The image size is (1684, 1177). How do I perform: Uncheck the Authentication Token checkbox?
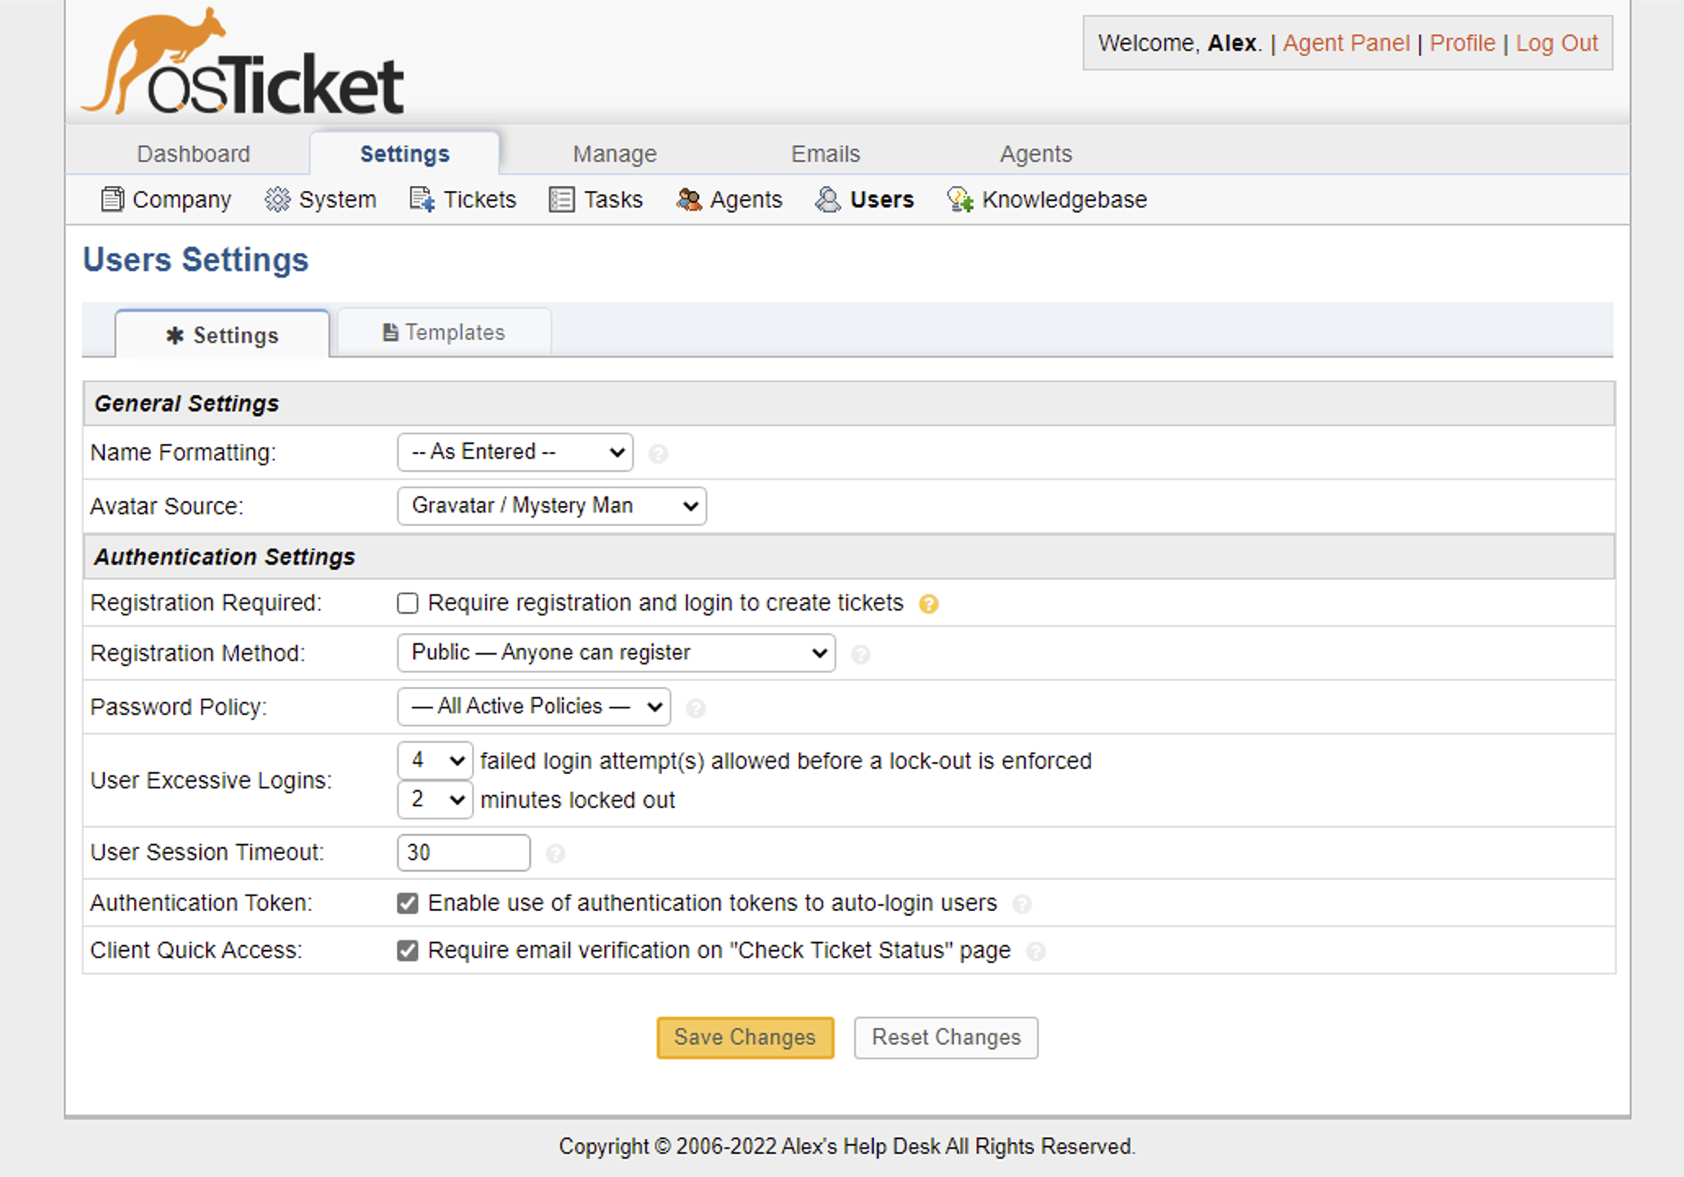[x=408, y=903]
